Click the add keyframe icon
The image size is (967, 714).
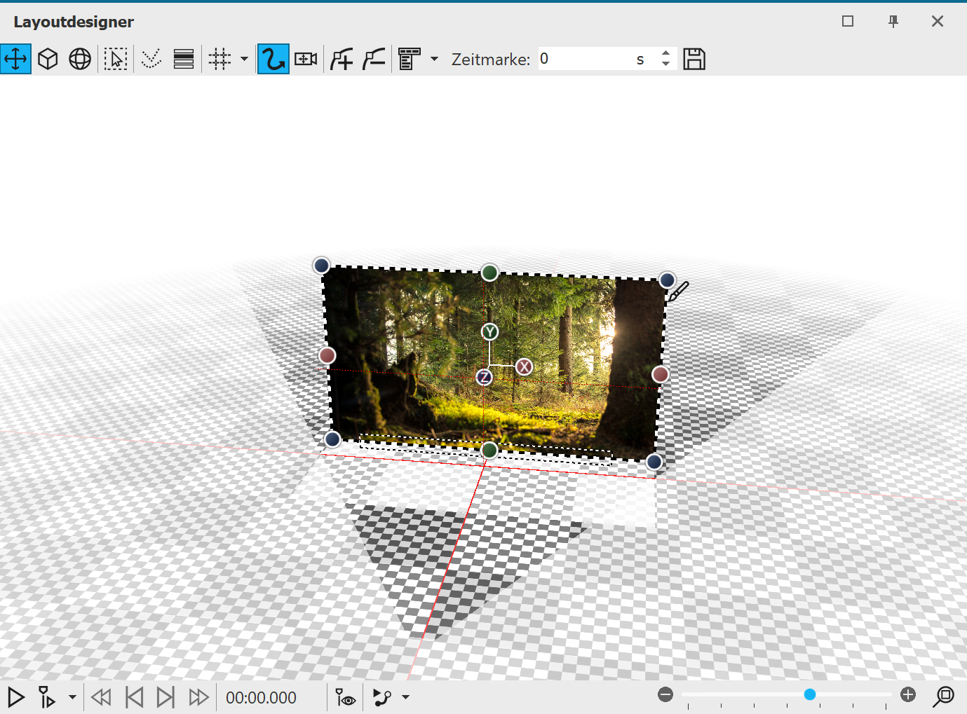342,59
